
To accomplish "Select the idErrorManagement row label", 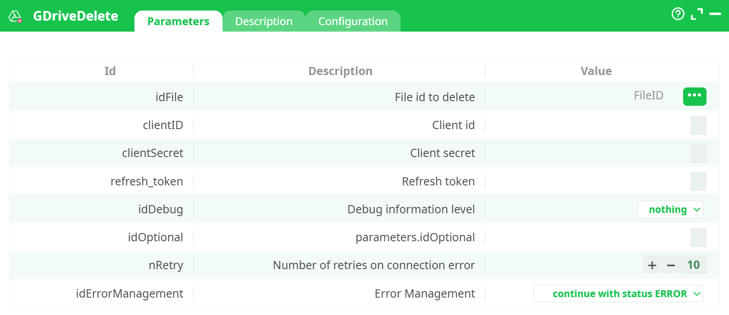I will (129, 293).
